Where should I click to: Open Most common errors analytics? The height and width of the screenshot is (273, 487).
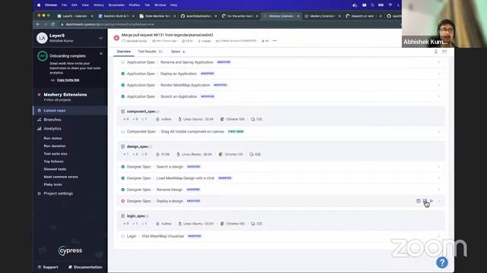click(x=61, y=177)
